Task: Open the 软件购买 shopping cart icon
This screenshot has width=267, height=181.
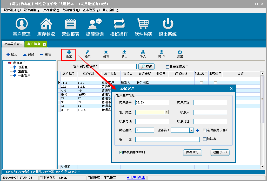Action: (x=143, y=24)
